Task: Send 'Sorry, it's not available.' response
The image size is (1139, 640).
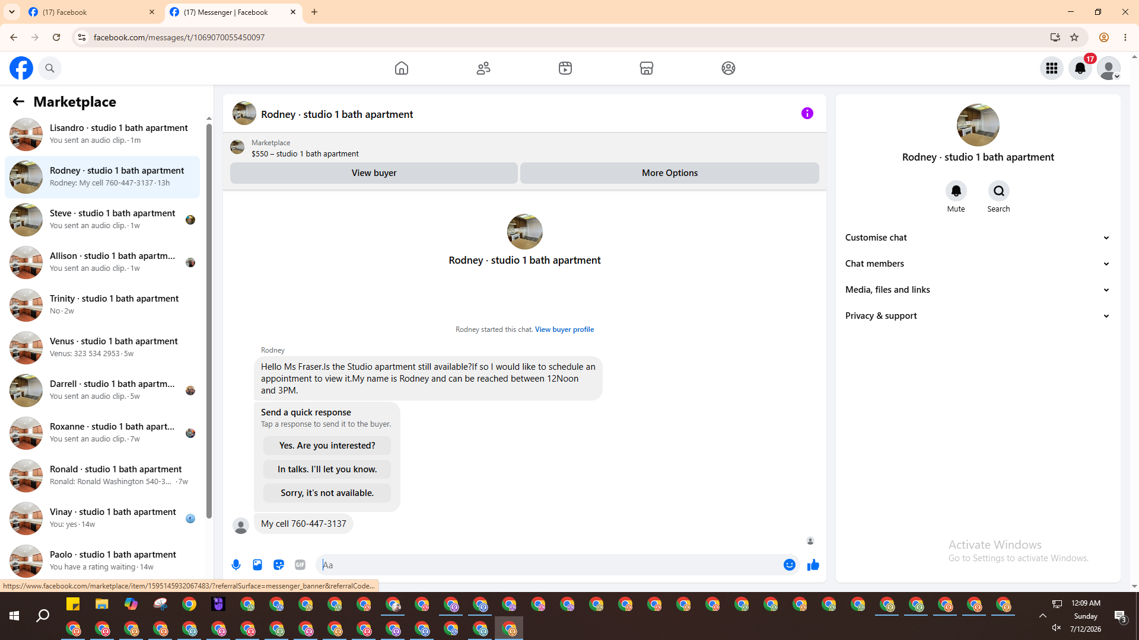Action: pos(327,493)
